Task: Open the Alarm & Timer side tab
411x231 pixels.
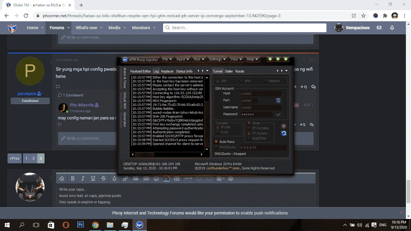Action: click(125, 78)
